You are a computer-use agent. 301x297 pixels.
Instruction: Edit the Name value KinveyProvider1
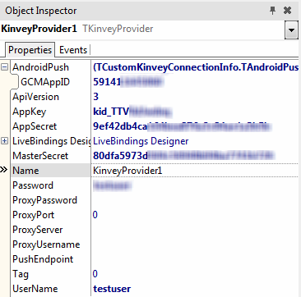tap(195, 171)
